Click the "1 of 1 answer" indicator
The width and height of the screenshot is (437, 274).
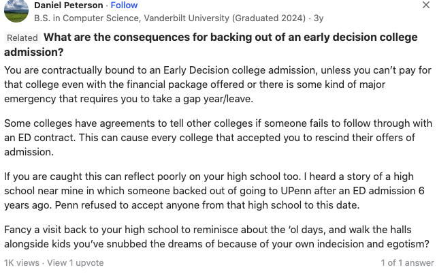(x=407, y=262)
